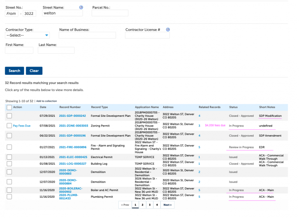This screenshot has height=218, width=299.
Task: Open record 2021-ZONE-0003003
Action: pos(74,126)
